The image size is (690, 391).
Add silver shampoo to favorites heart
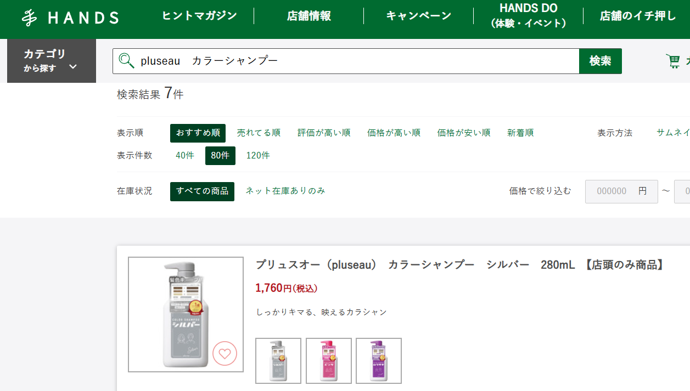[225, 354]
